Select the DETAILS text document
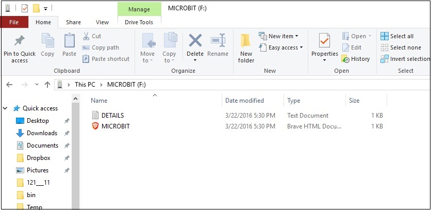 [112, 115]
